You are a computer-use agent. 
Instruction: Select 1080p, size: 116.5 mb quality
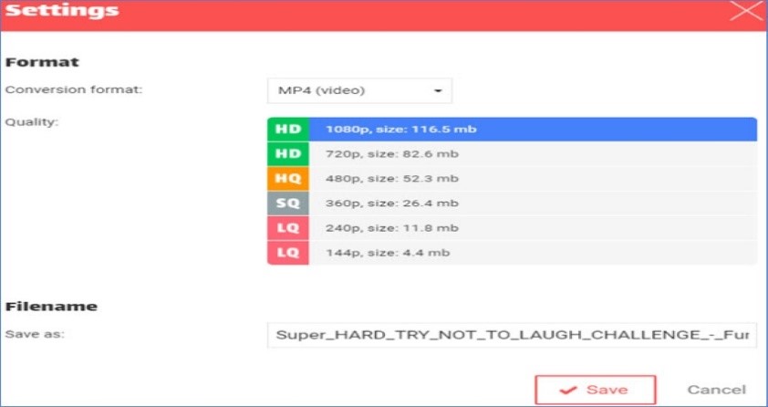513,130
